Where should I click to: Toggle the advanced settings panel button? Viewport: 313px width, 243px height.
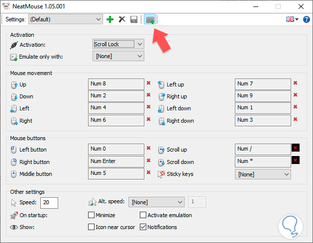[150, 19]
